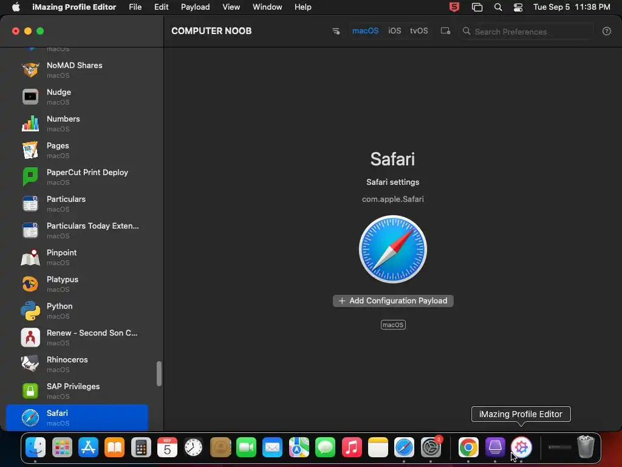622x467 pixels.
Task: Switch to the iOS platform tab
Action: click(394, 31)
